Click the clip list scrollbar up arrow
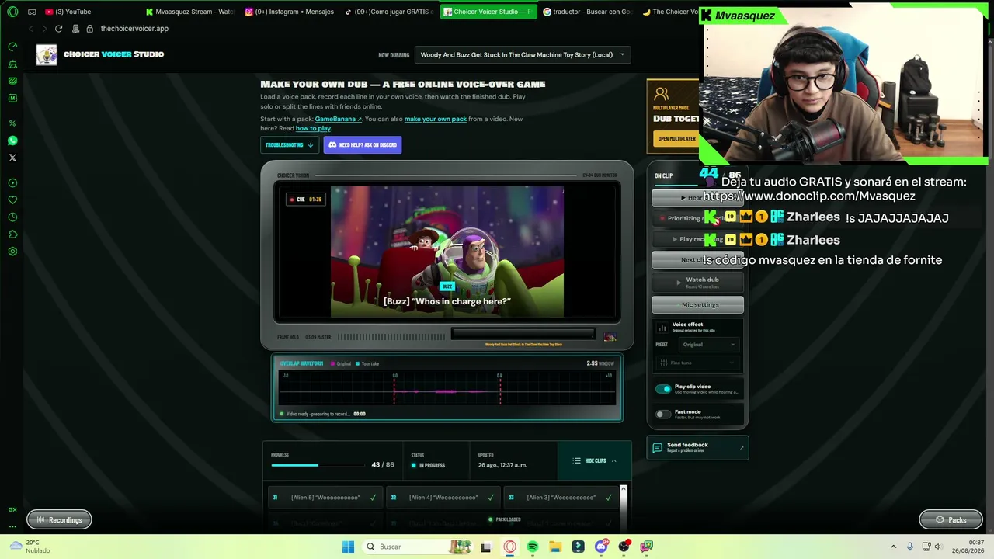The height and width of the screenshot is (559, 994). pyautogui.click(x=623, y=490)
